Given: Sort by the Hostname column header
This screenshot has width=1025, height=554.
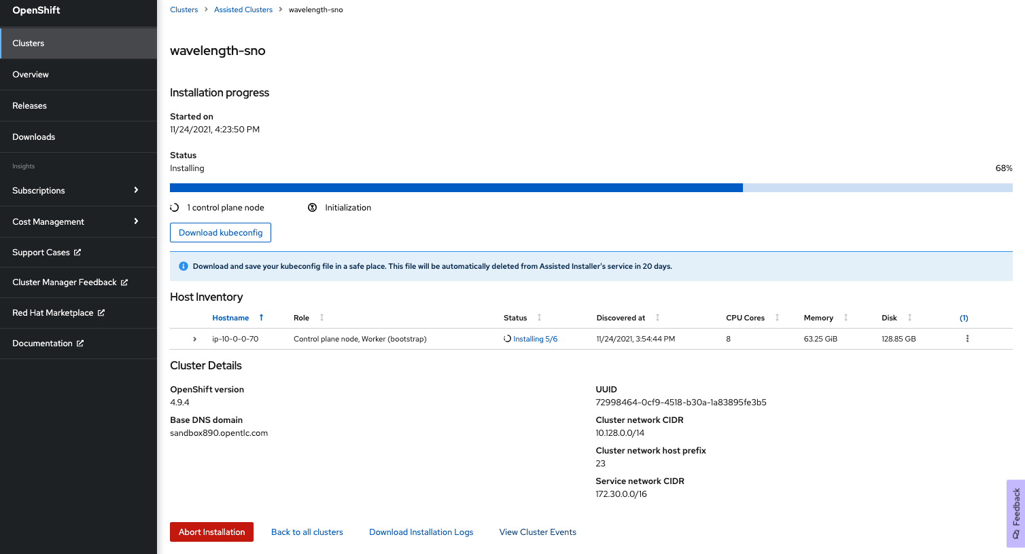Looking at the screenshot, I should pyautogui.click(x=230, y=318).
